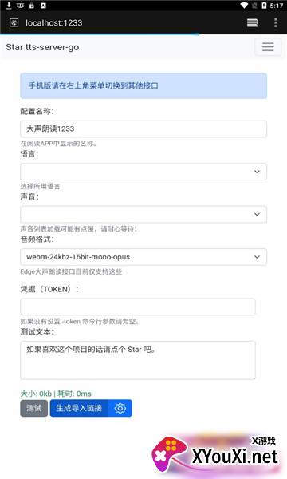Click the 生成导入链接 button
Screen dimensions: 287x479
79,408
